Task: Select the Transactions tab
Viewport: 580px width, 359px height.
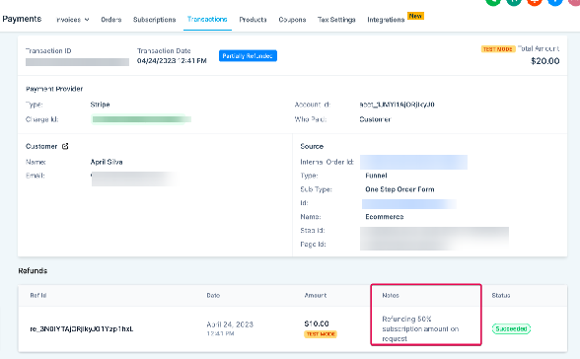Action: (207, 19)
